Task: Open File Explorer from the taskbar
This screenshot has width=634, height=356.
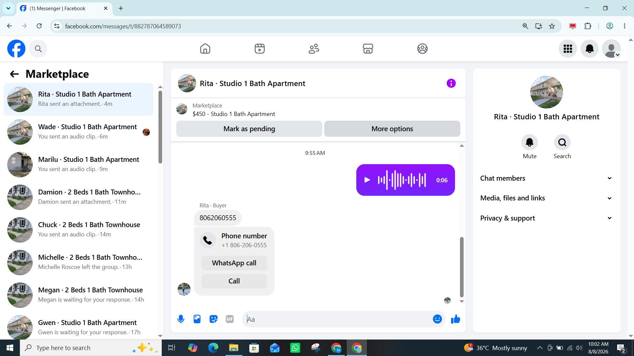Action: [233, 348]
